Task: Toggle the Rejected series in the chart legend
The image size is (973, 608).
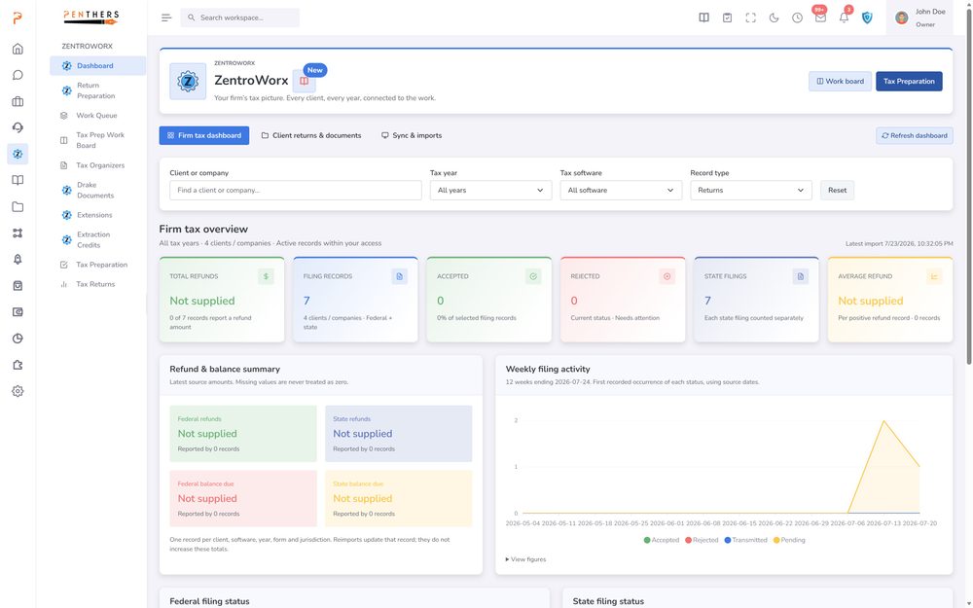Action: [702, 540]
